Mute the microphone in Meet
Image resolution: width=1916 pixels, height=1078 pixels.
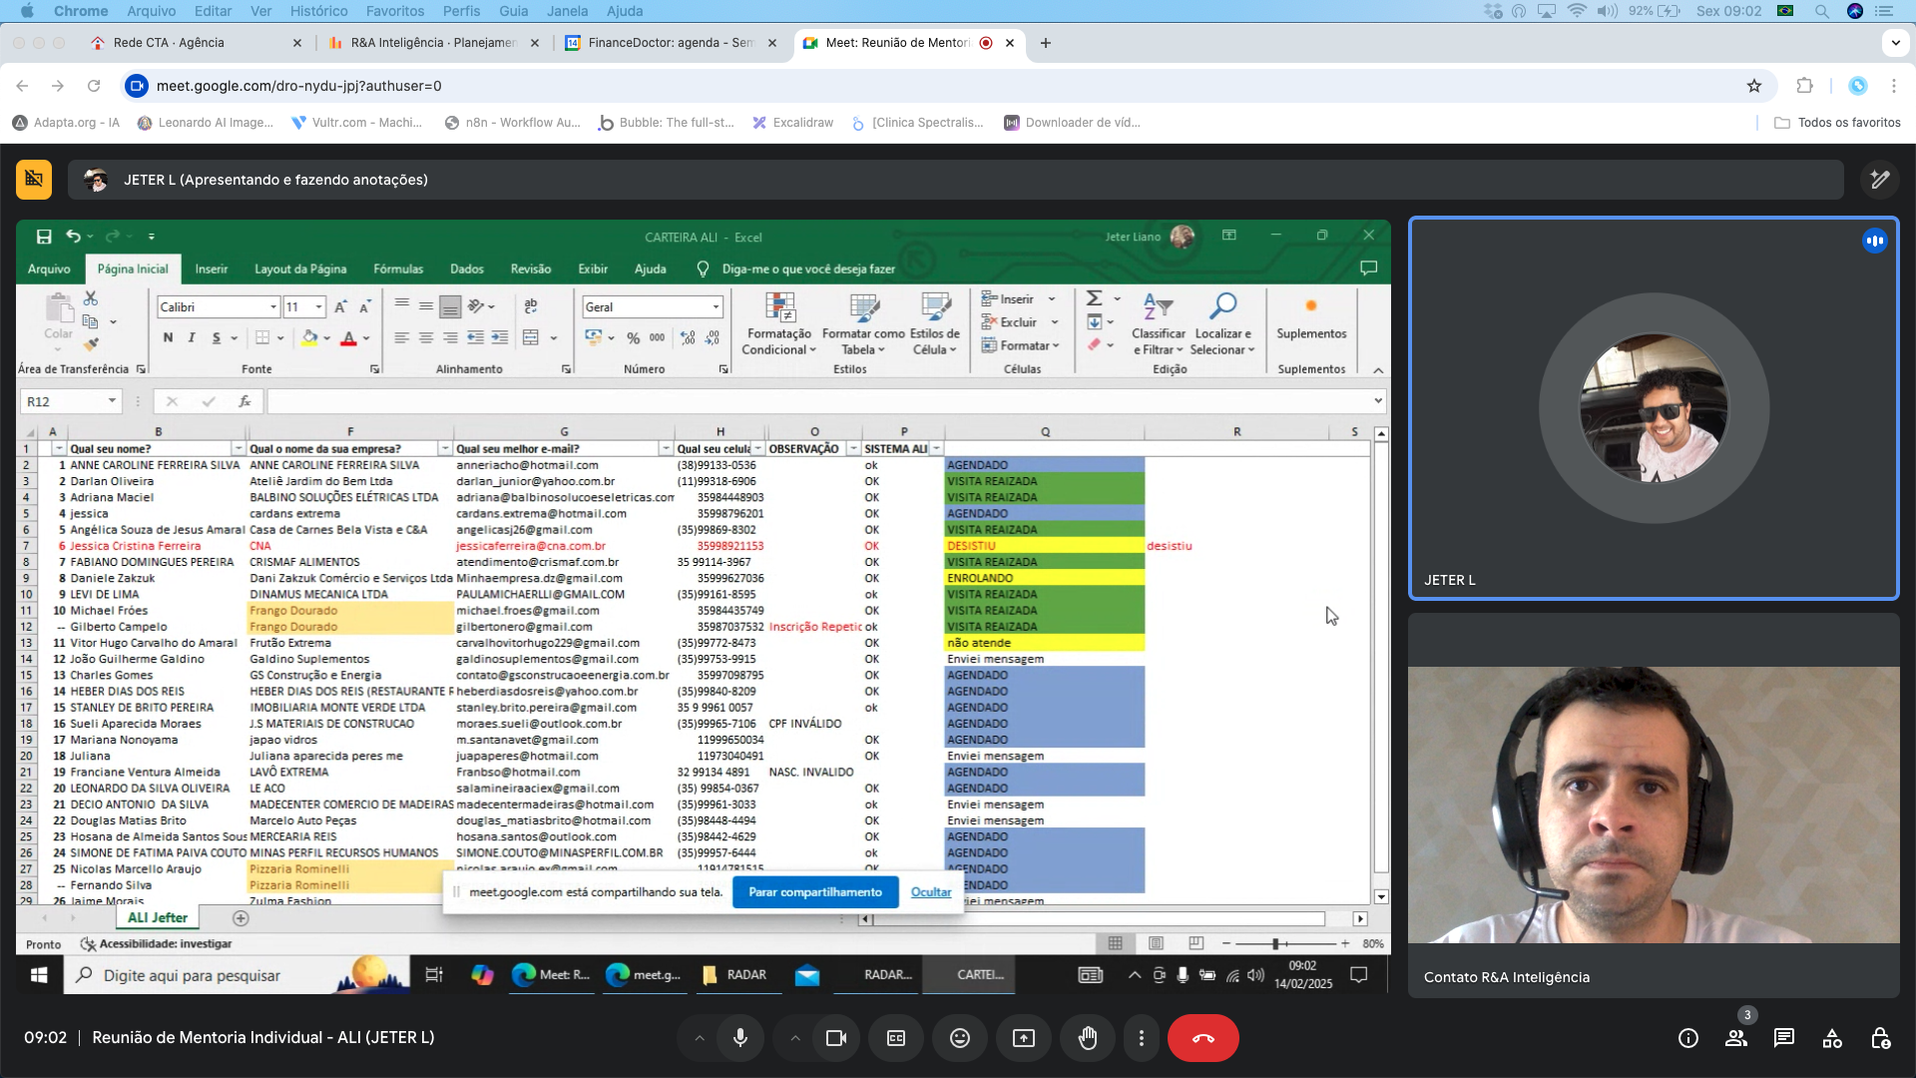pyautogui.click(x=740, y=1038)
